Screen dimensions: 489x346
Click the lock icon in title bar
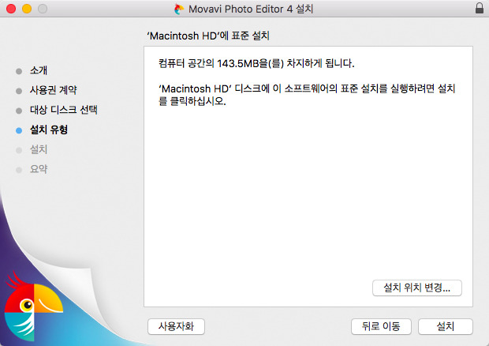click(x=480, y=8)
